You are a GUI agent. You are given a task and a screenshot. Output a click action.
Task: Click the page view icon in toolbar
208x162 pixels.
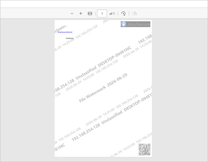tap(135, 13)
